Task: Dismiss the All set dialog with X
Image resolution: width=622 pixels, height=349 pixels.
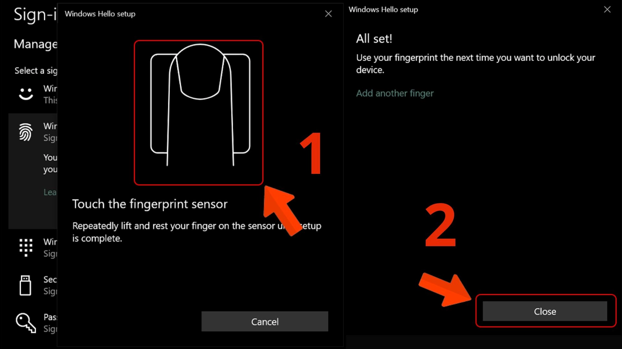Action: 607,10
